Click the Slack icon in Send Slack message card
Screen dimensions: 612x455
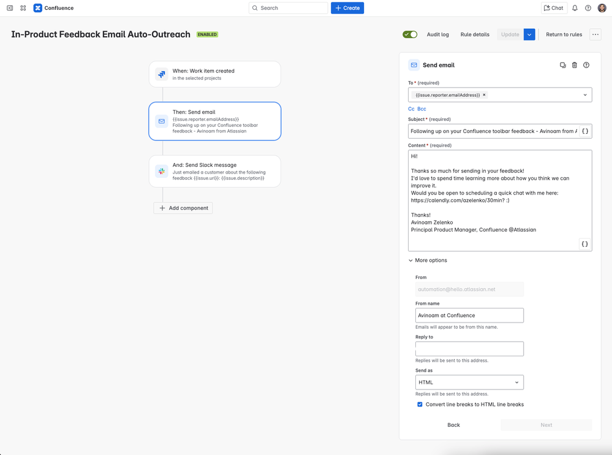point(162,171)
